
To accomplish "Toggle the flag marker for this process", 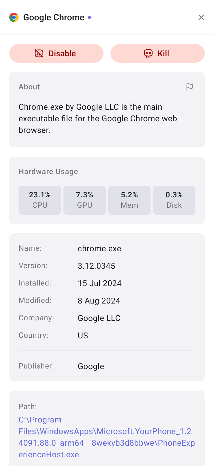I will coord(190,87).
